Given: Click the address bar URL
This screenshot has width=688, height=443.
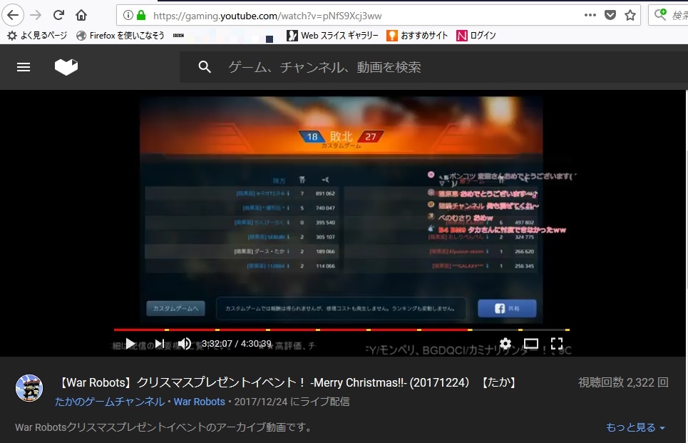Looking at the screenshot, I should [267, 16].
